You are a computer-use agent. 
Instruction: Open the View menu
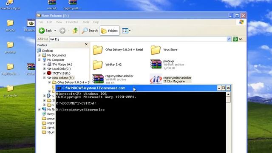pos(59,22)
